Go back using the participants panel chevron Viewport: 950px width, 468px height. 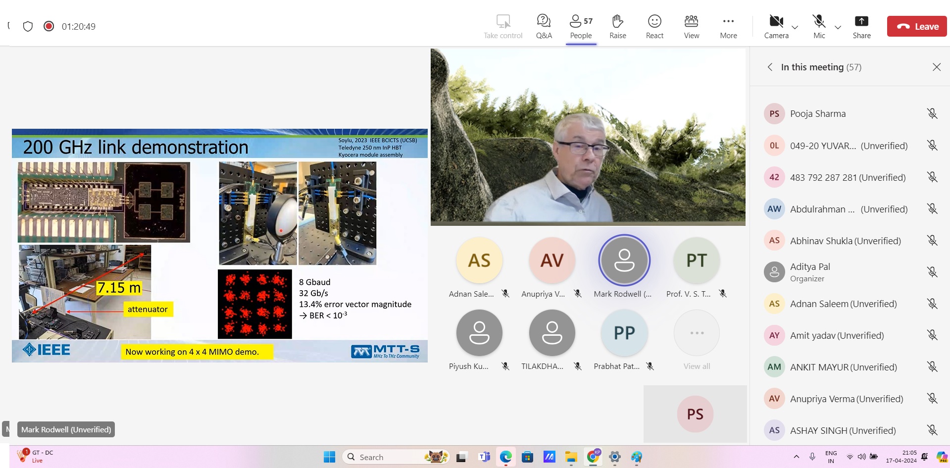point(770,67)
